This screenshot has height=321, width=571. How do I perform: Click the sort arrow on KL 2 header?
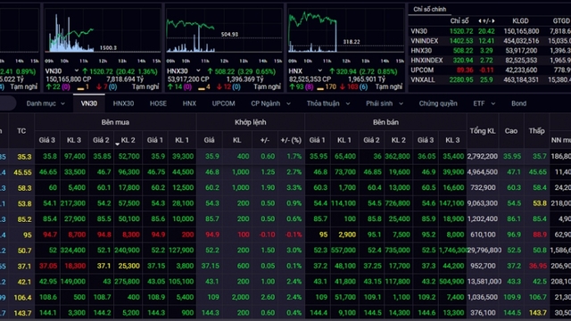(117, 144)
